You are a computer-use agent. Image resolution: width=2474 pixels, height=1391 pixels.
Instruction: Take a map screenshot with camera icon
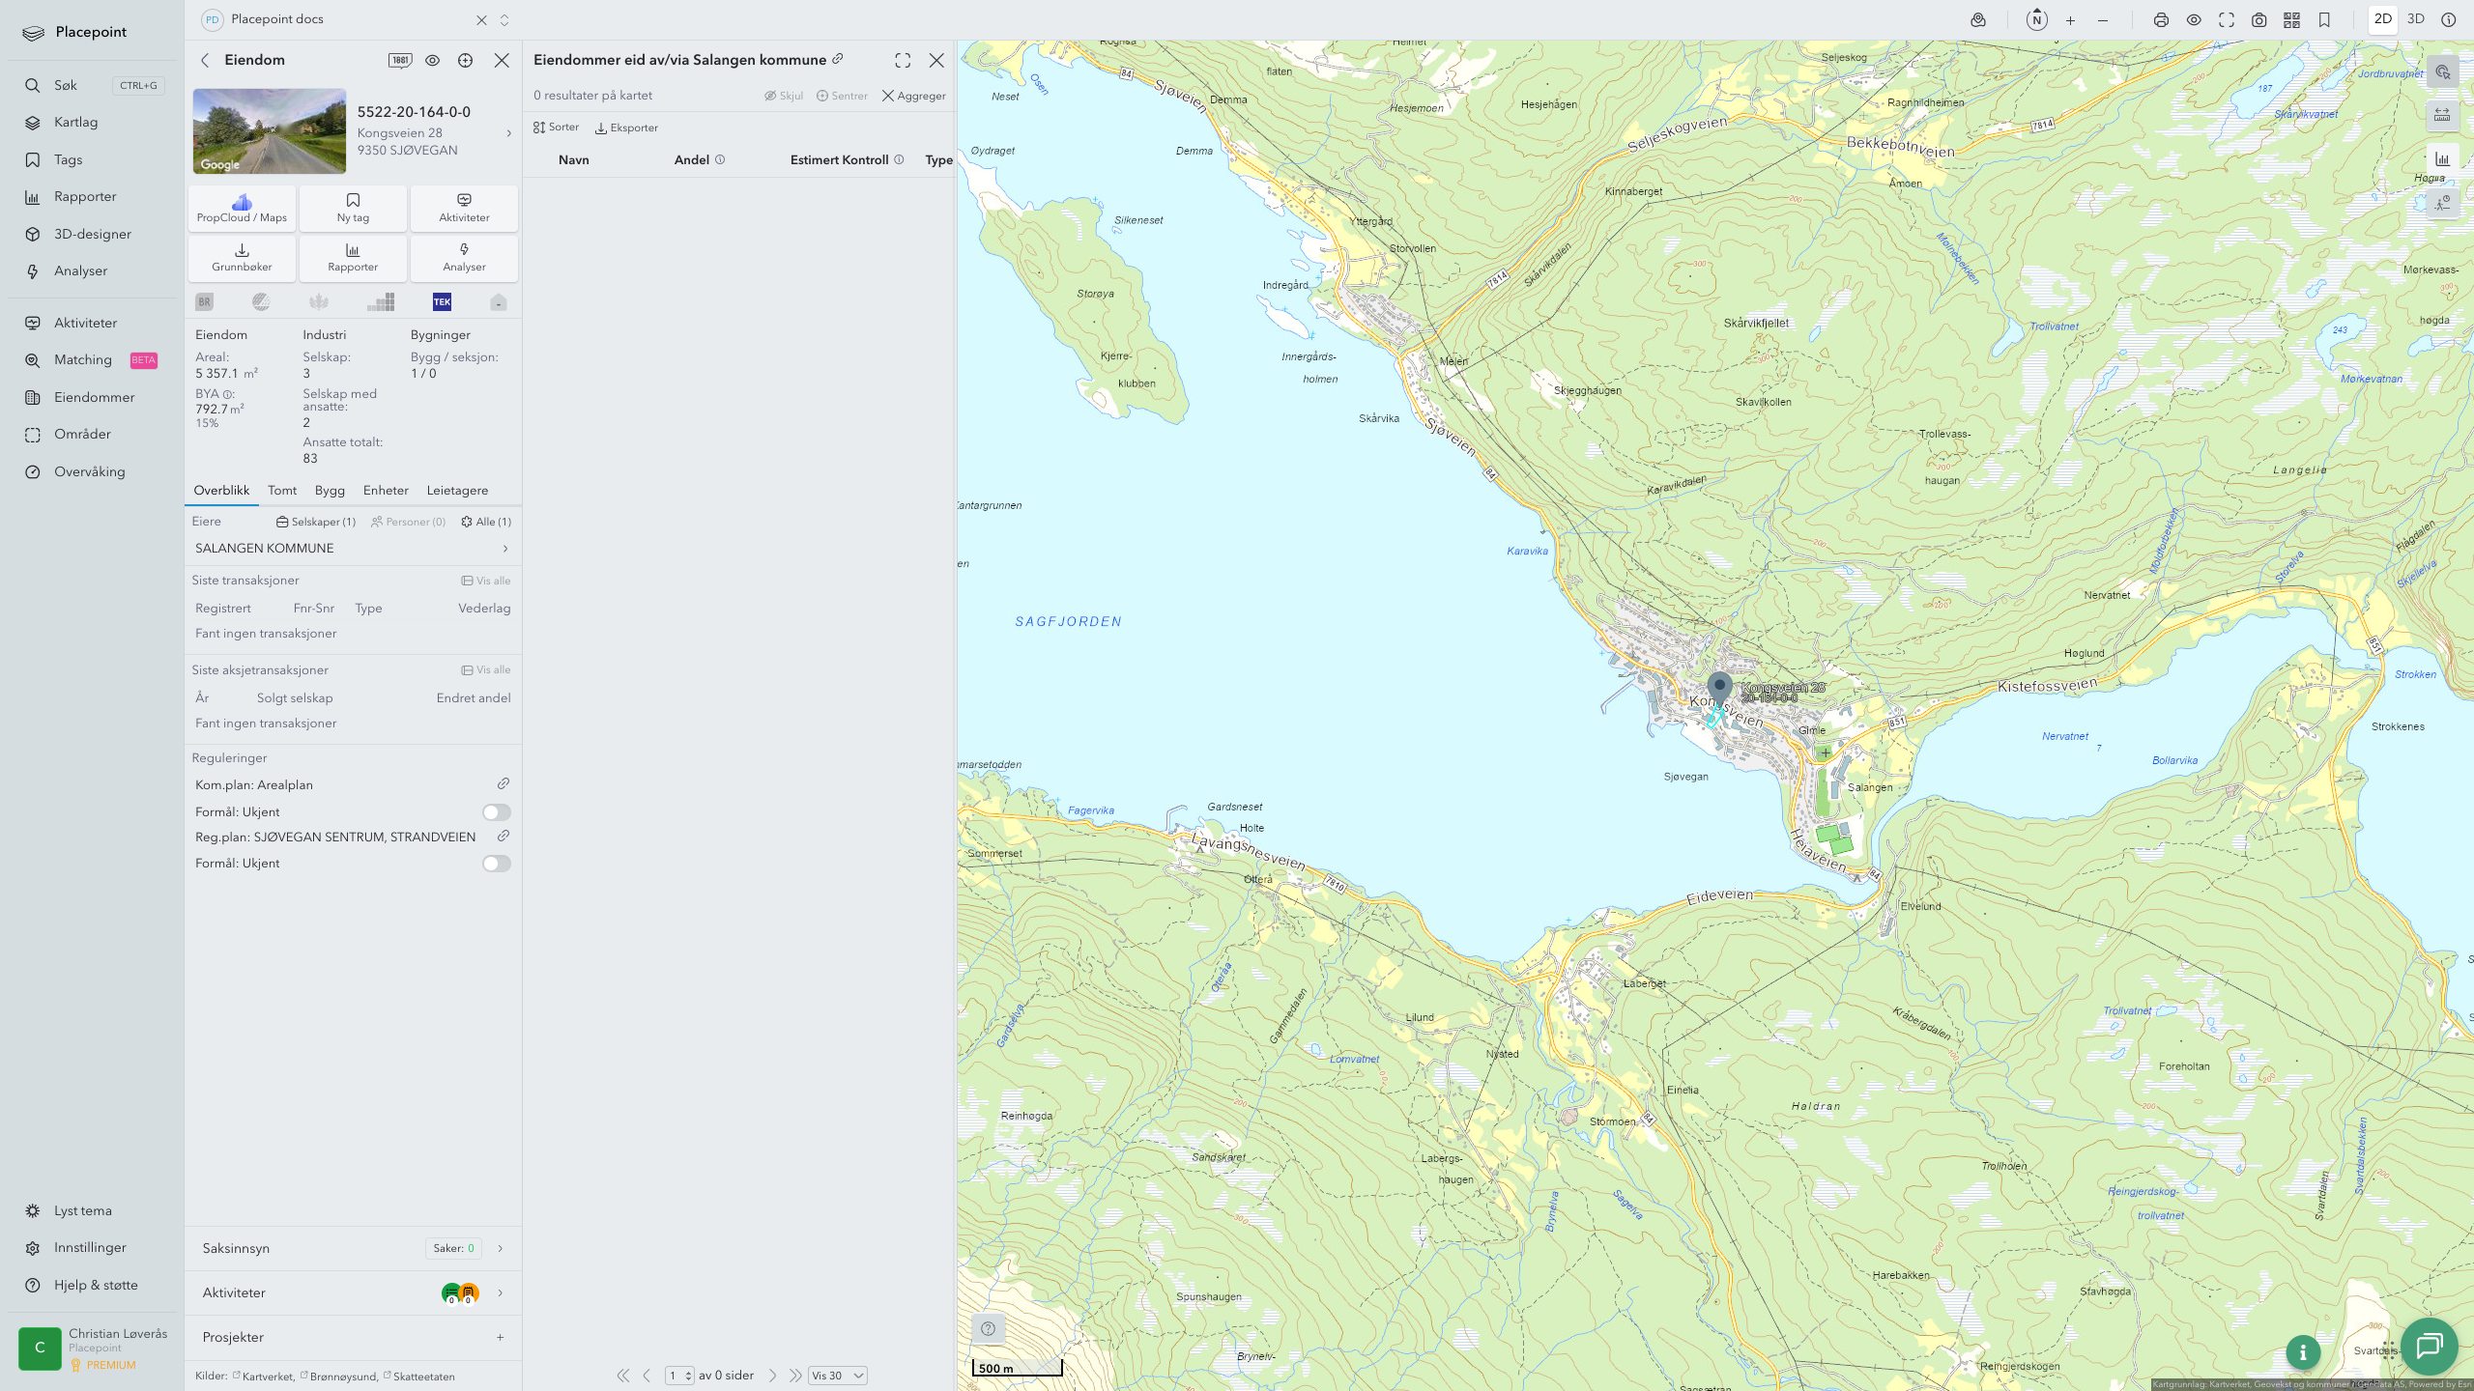pyautogui.click(x=2259, y=20)
